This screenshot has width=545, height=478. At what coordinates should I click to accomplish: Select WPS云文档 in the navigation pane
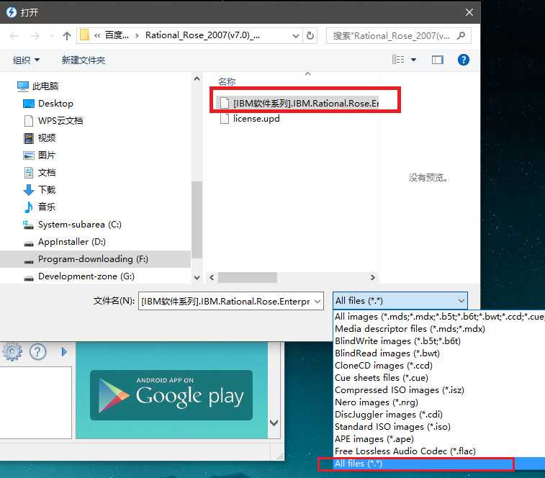(53, 121)
